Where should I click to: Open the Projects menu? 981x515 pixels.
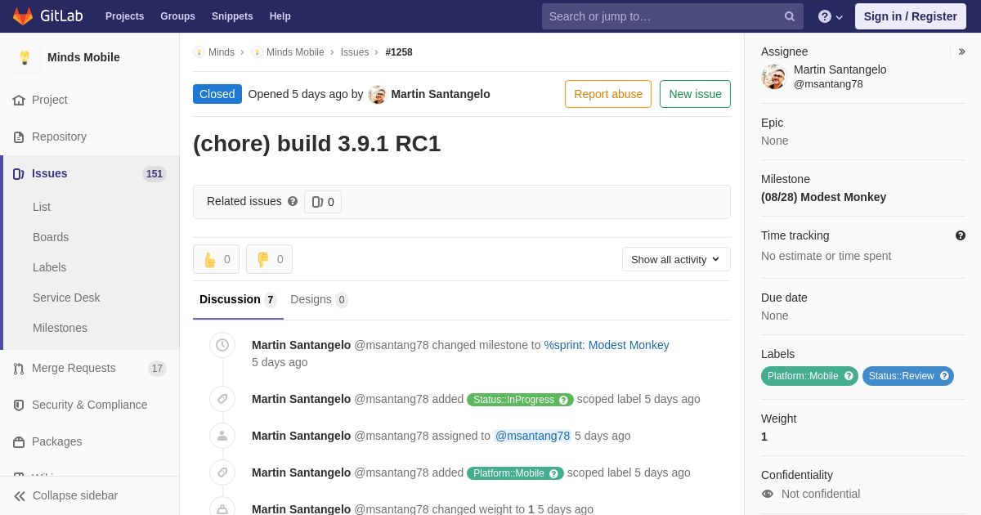(x=124, y=16)
